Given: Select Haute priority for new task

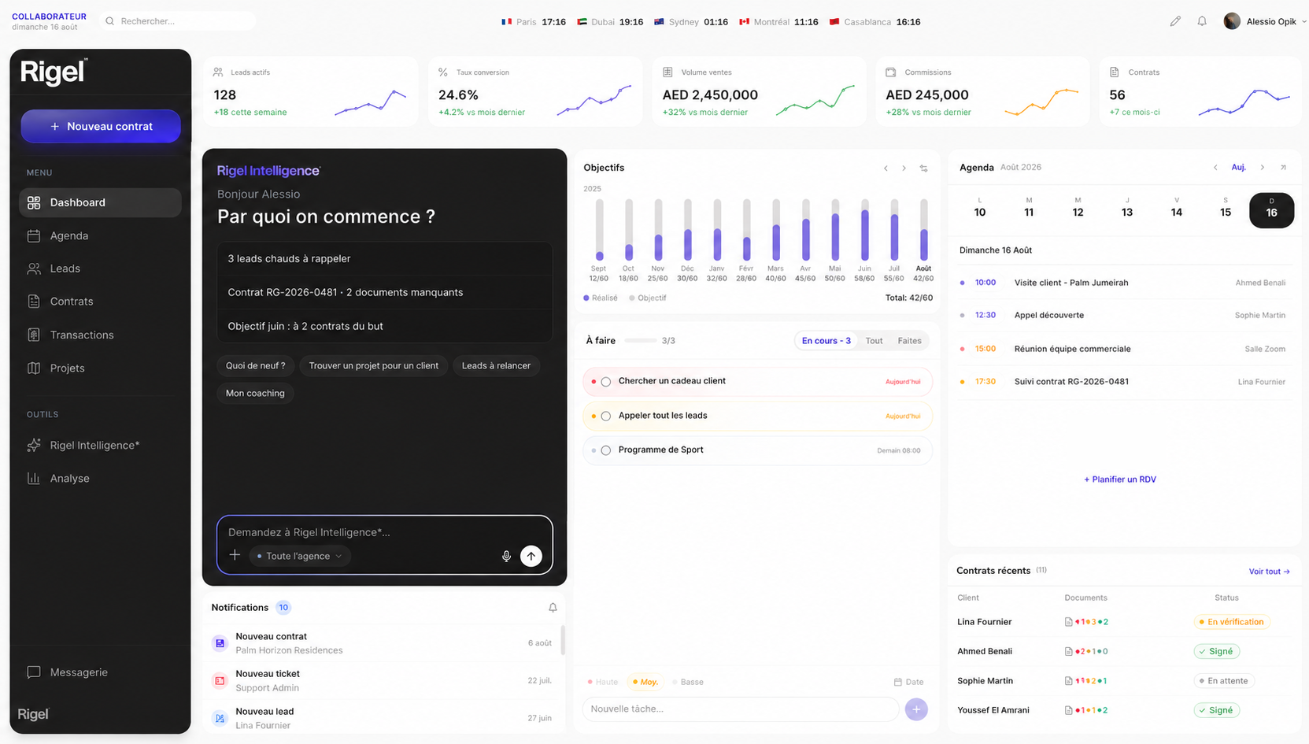Looking at the screenshot, I should pos(603,682).
